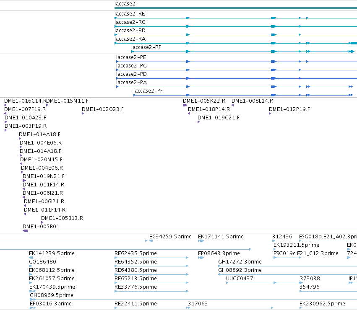357x310 pixels.
Task: Choose the laccase2-PF protein label
Action: click(148, 91)
